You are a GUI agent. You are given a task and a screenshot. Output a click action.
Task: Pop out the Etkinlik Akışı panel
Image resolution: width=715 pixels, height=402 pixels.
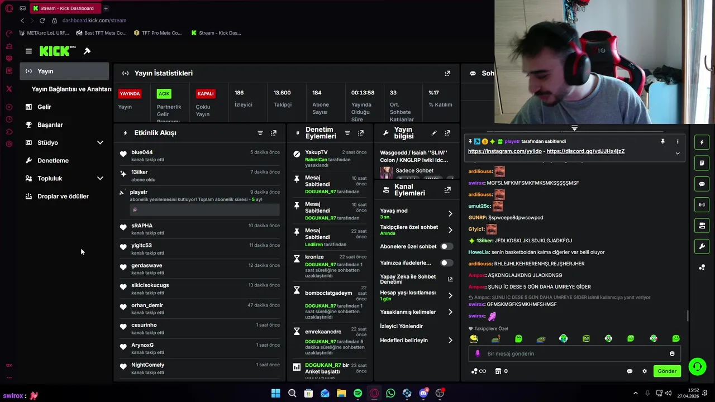[274, 133]
